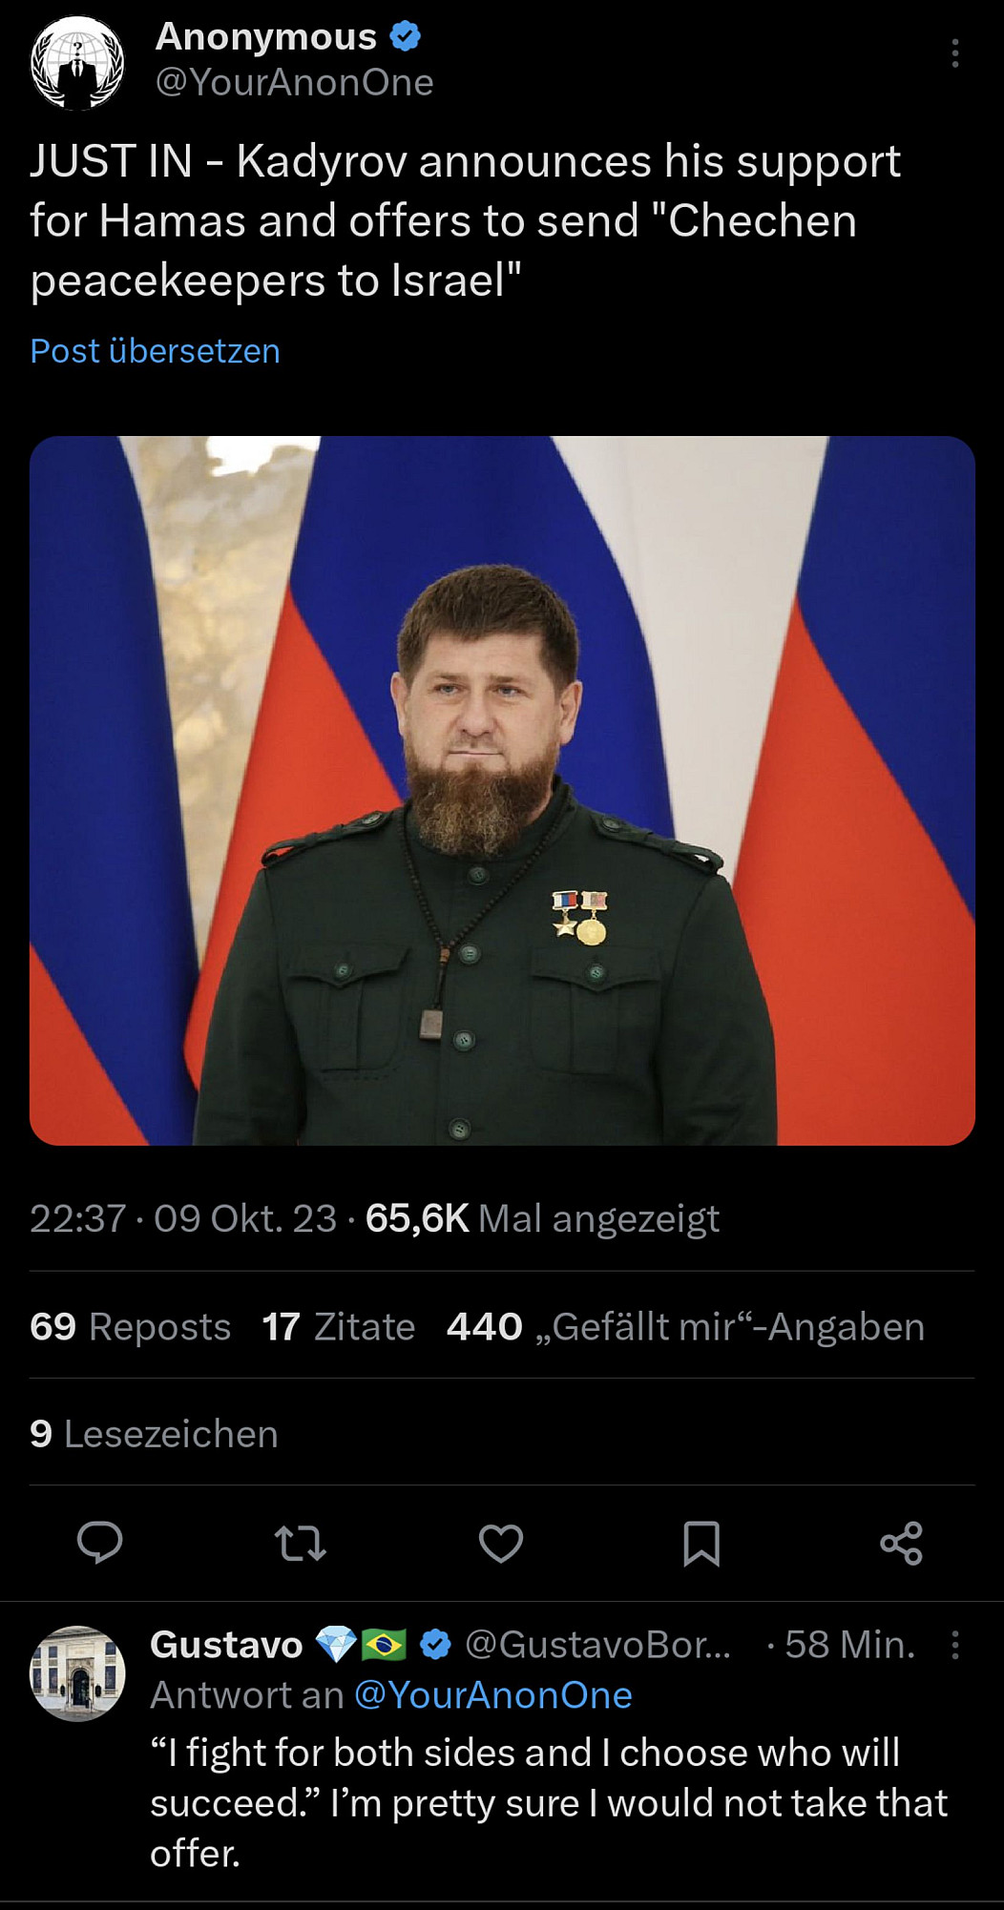Bookmark the post with ribbon icon
The image size is (1004, 1910).
(701, 1543)
